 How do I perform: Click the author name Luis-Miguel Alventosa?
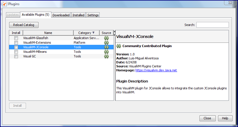144,58
